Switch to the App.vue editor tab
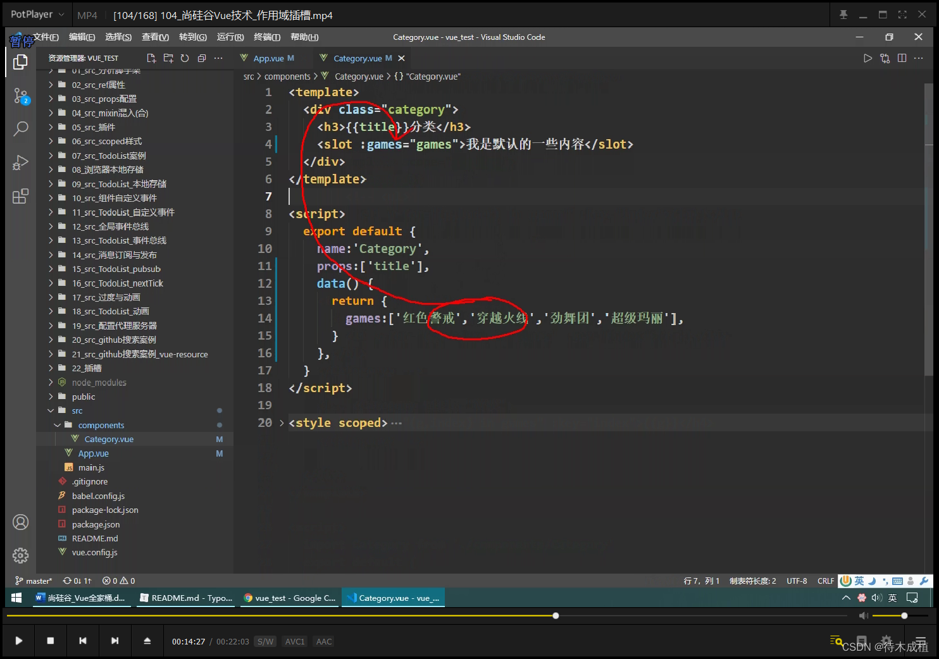 [268, 58]
